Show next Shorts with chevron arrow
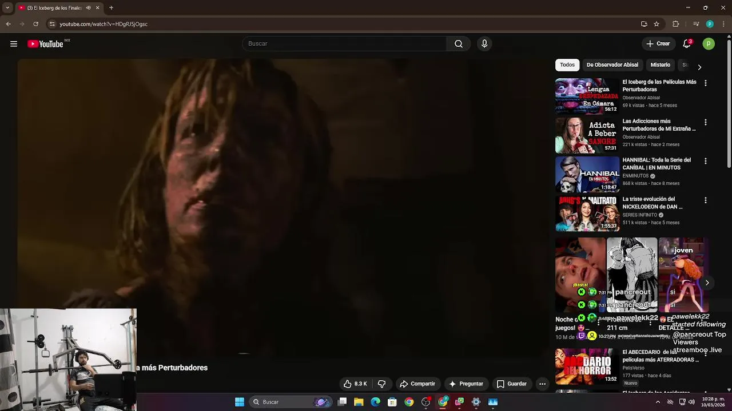Screen dimensions: 732x411 click(x=707, y=283)
